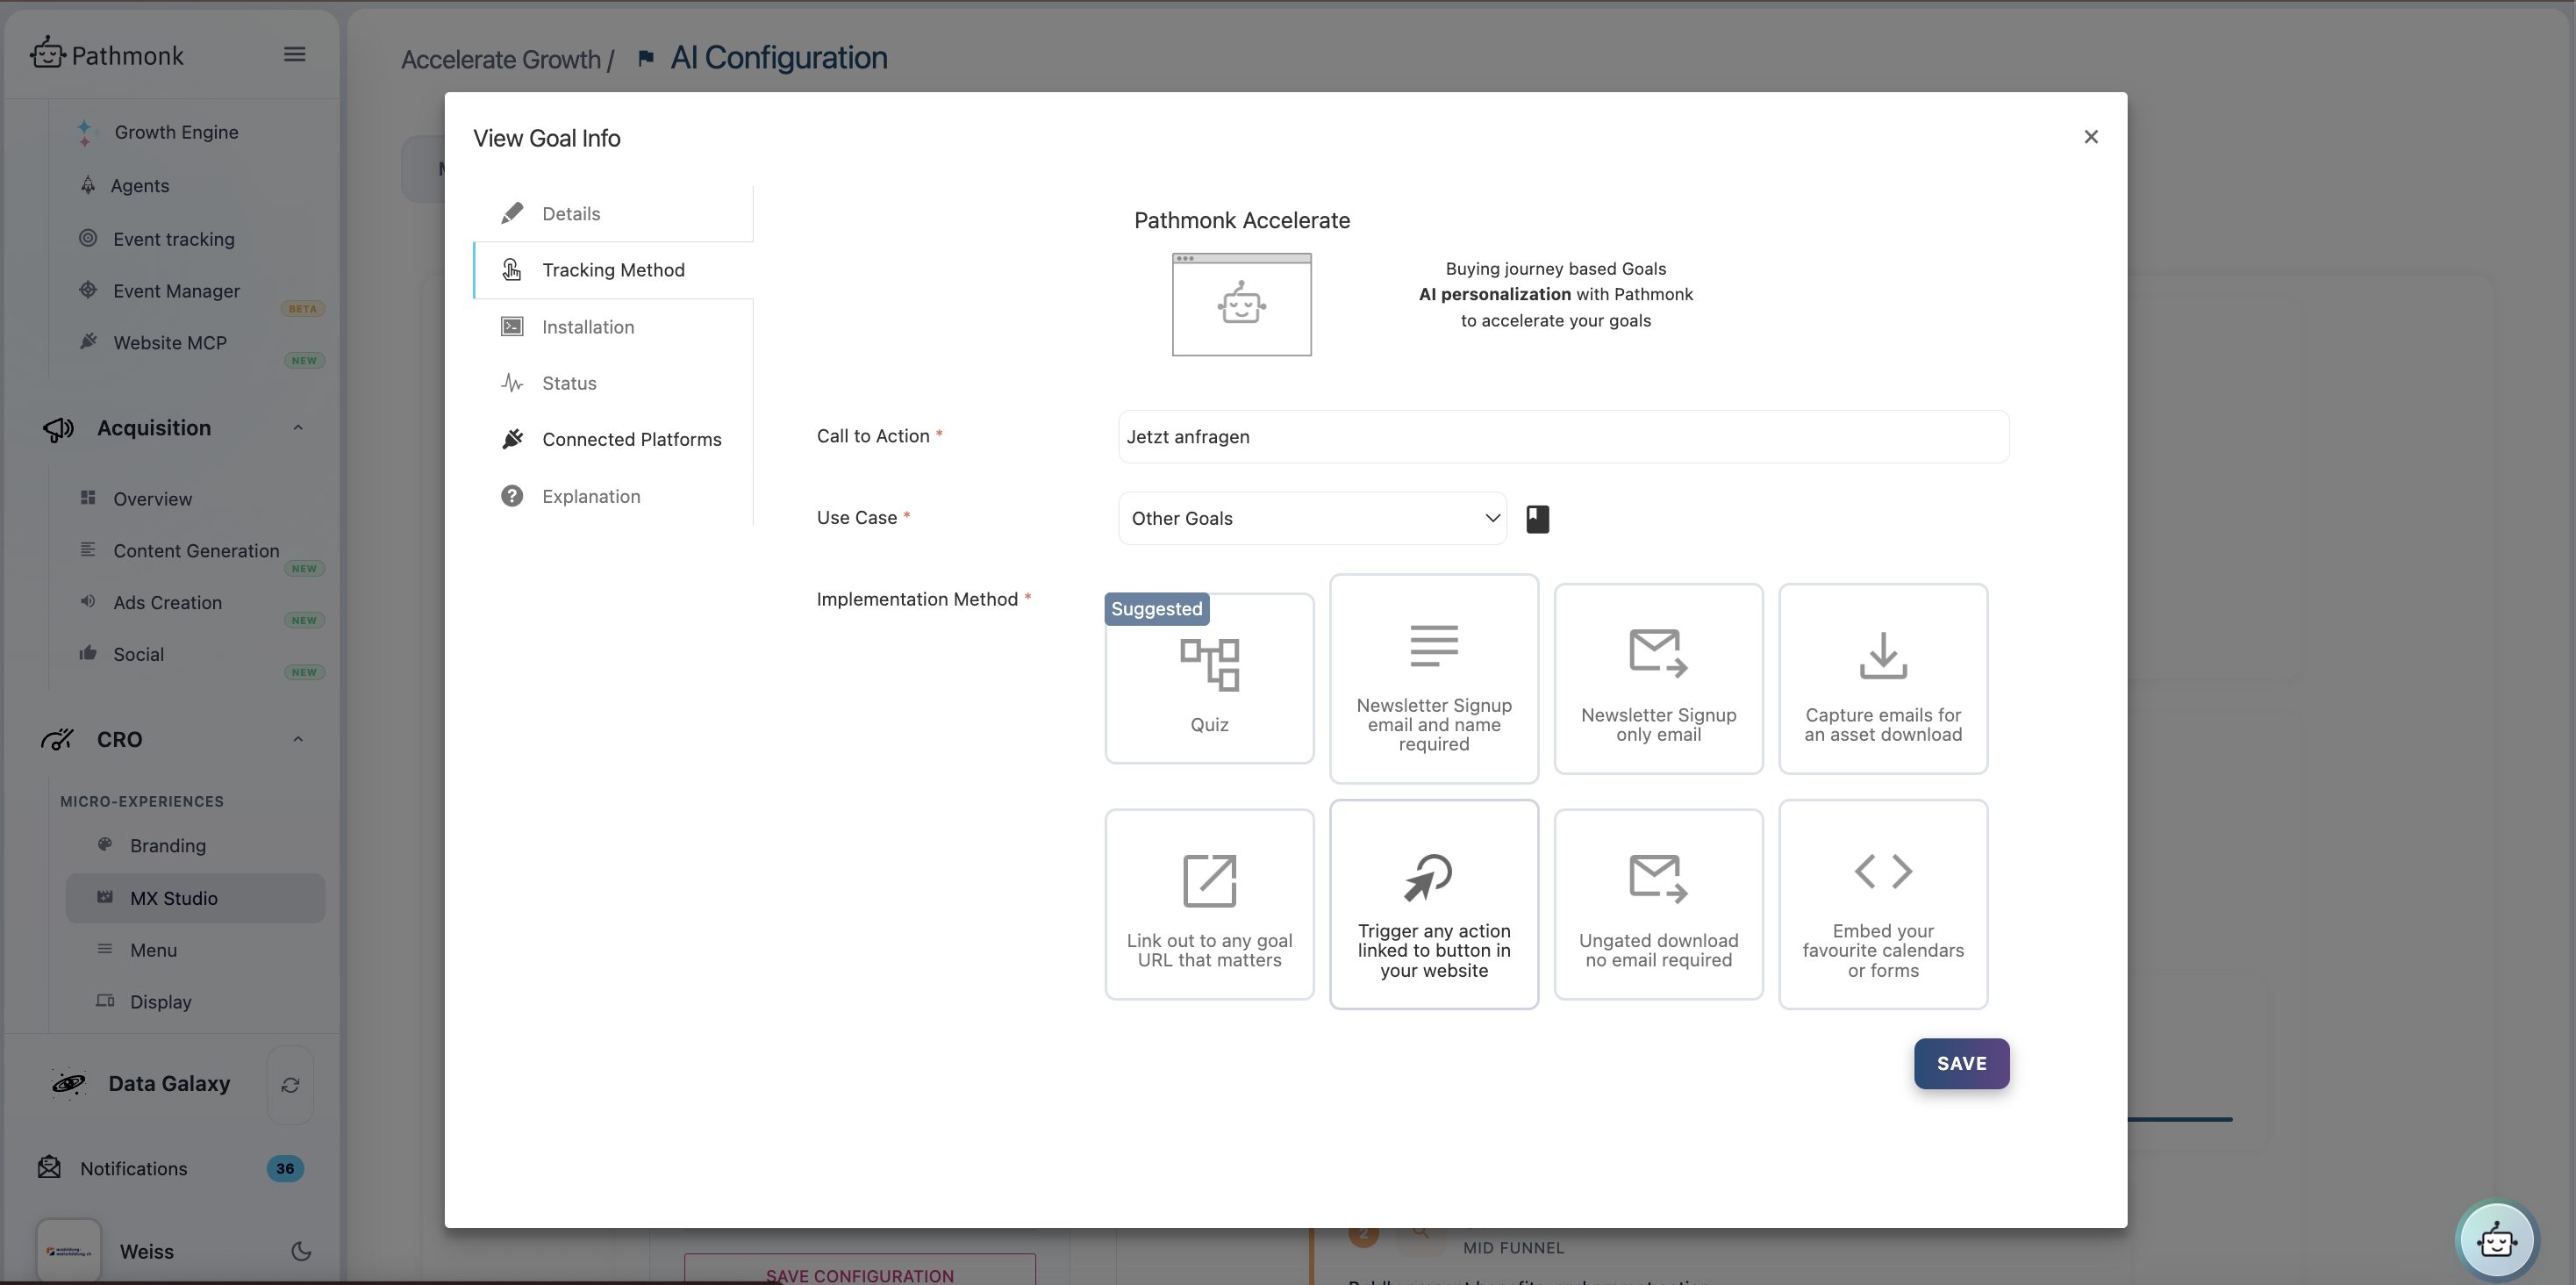The image size is (2576, 1285).
Task: Select Newsletter Signup only email method
Action: pos(1658,678)
